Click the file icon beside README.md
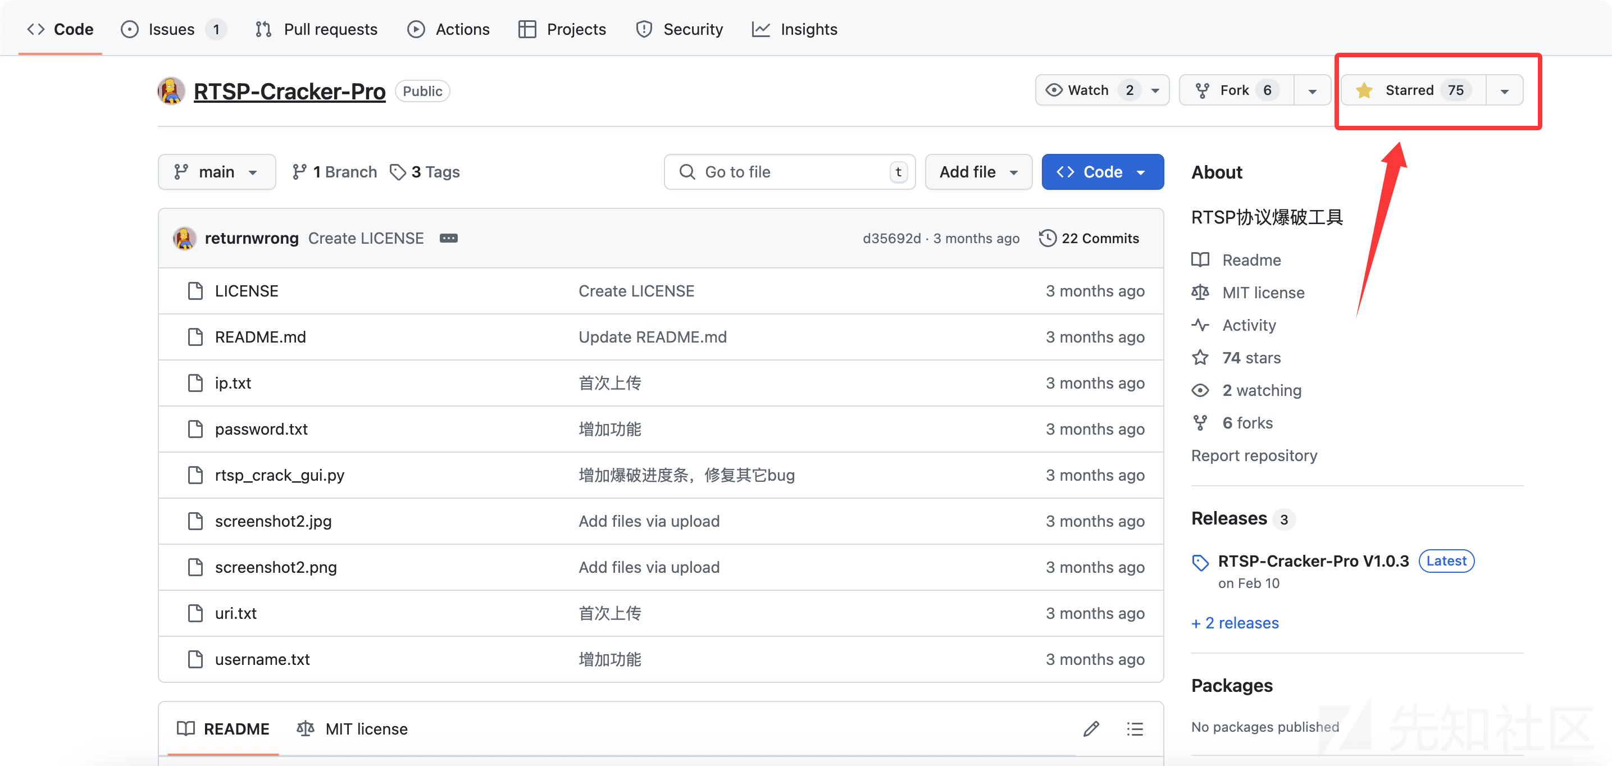1612x766 pixels. pyautogui.click(x=195, y=338)
